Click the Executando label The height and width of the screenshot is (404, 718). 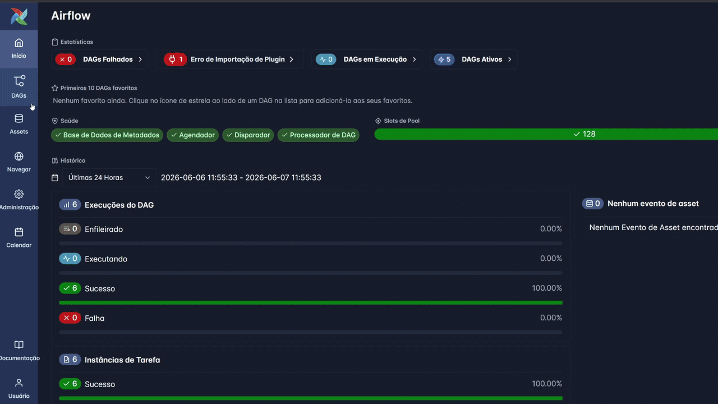[x=106, y=259]
